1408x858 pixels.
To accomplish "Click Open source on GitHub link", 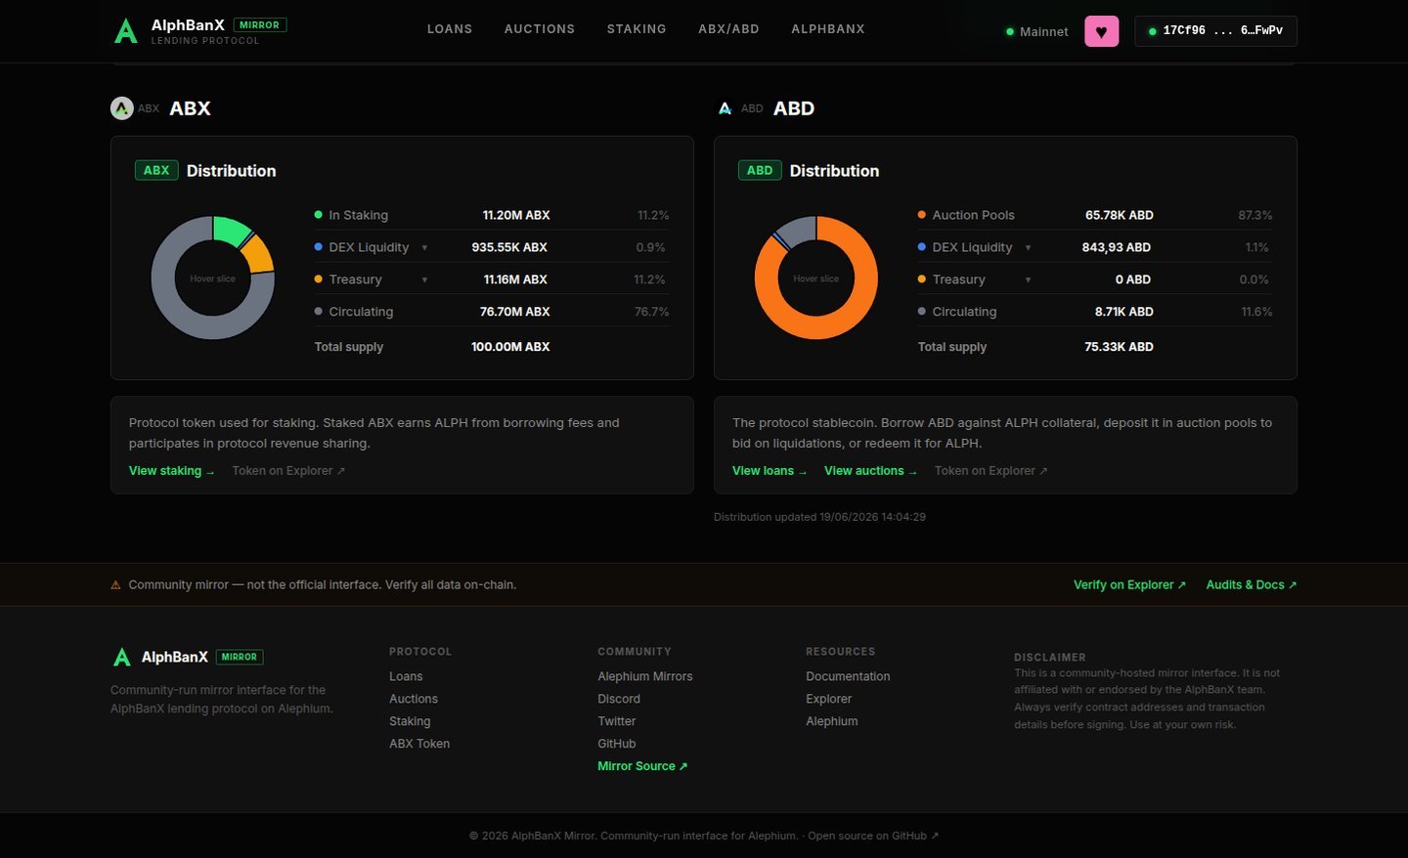I will pyautogui.click(x=873, y=836).
